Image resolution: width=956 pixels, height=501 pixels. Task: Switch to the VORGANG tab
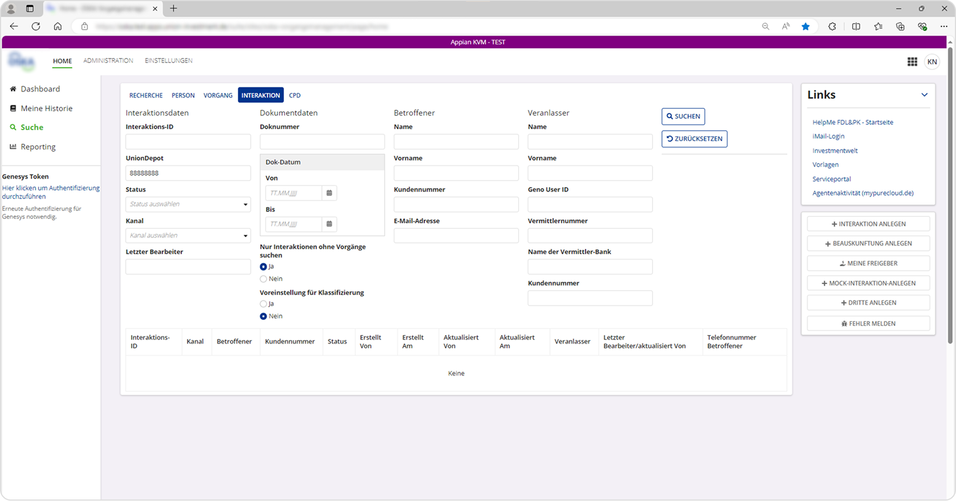[218, 95]
